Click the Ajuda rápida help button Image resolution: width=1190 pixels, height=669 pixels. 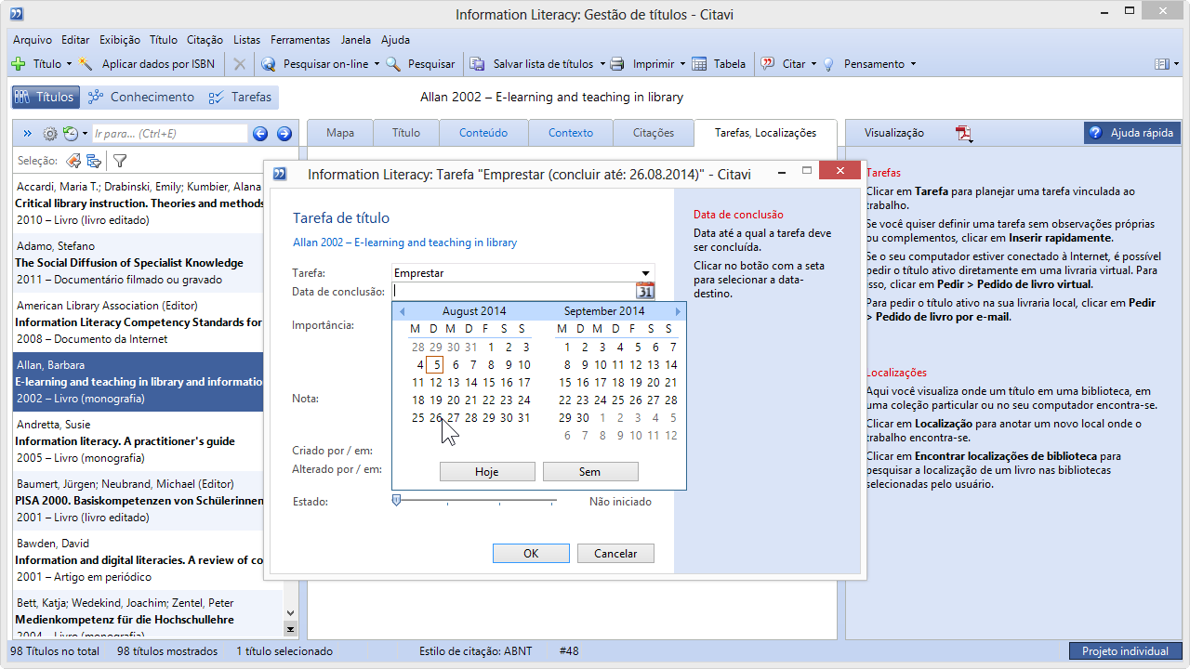pyautogui.click(x=1132, y=133)
